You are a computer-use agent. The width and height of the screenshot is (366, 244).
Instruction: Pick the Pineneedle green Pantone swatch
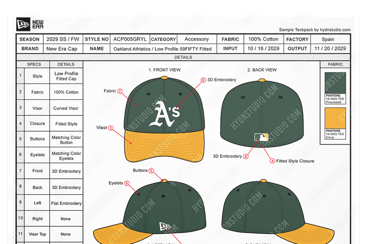point(335,83)
